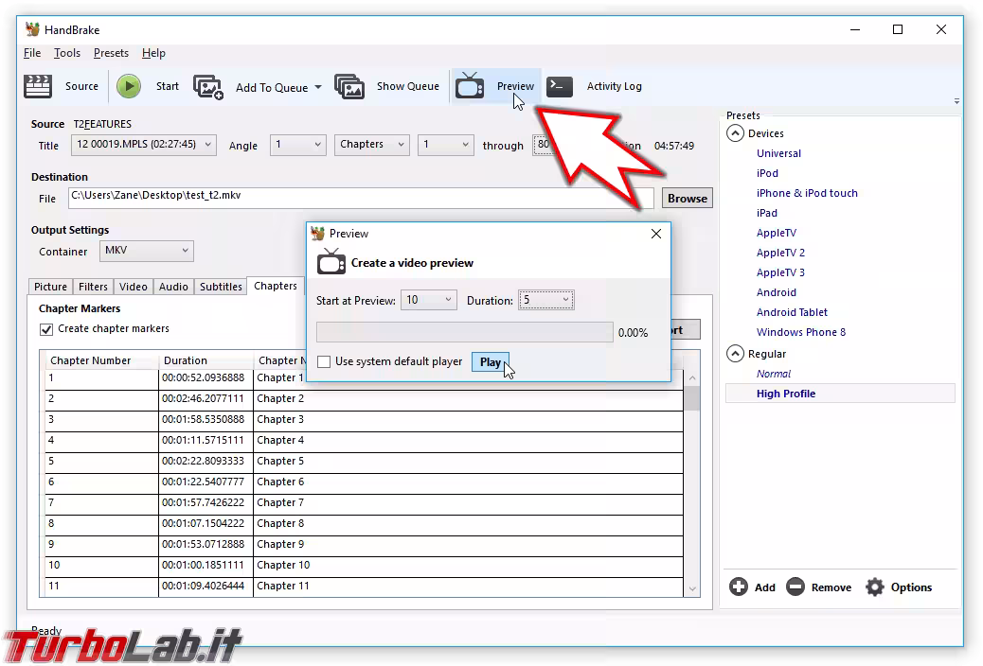Click the Add To Queue icon
983x666 pixels.
pyautogui.click(x=208, y=87)
